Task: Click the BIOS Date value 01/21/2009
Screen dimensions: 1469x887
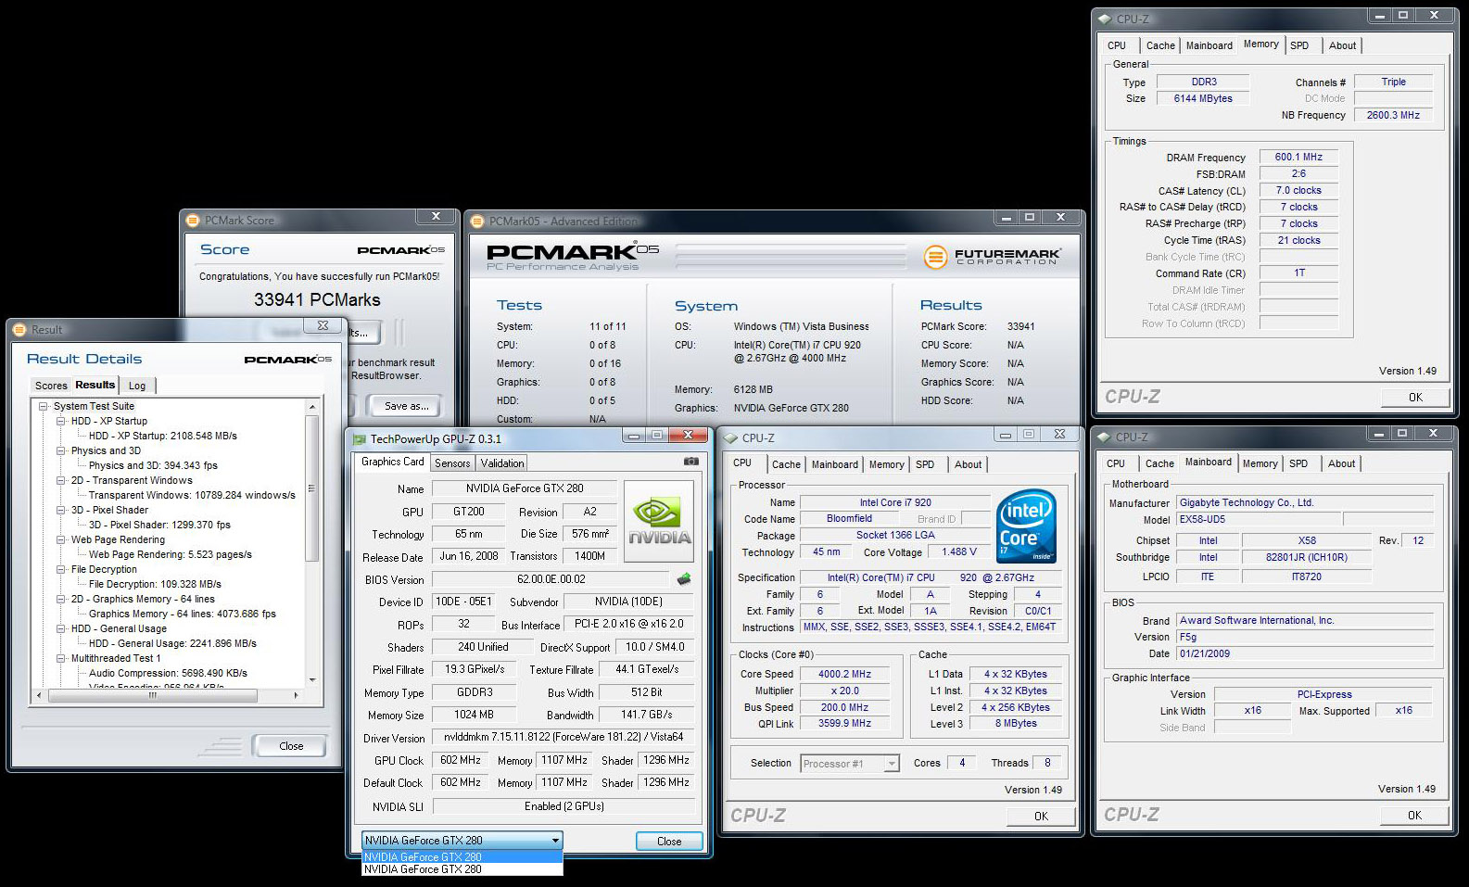Action: coord(1305,653)
